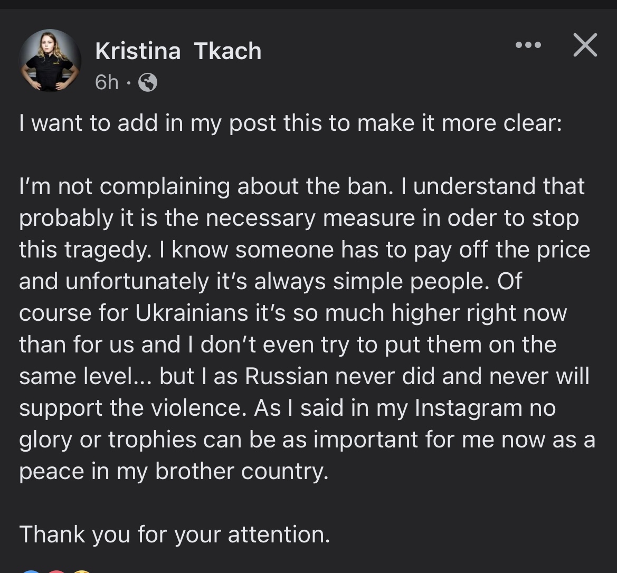Screen dimensions: 617x573
Task: Click the "Thank you for your attention." line
Action: pyautogui.click(x=175, y=534)
